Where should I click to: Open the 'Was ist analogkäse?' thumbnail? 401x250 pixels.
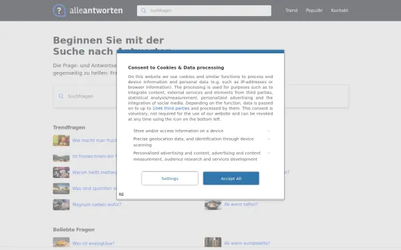point(61,243)
